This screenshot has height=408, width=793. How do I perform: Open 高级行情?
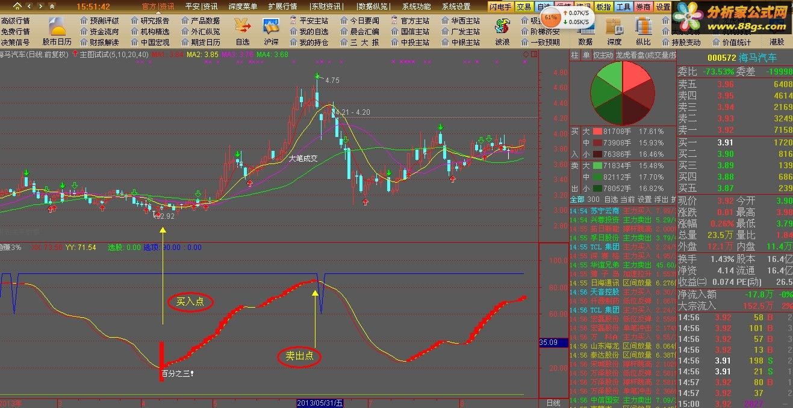pyautogui.click(x=16, y=20)
